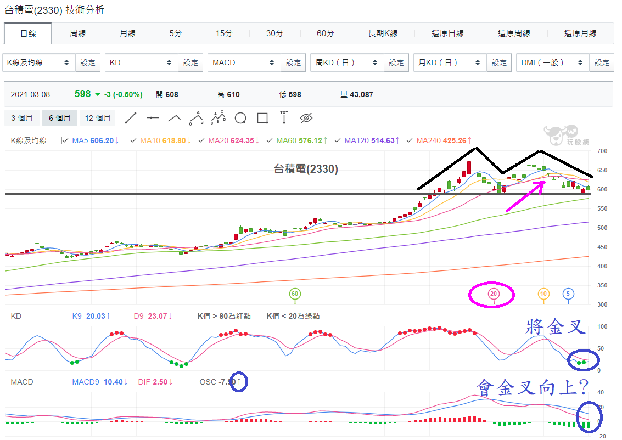
Task: Select the TXT text annotation tool
Action: (284, 118)
